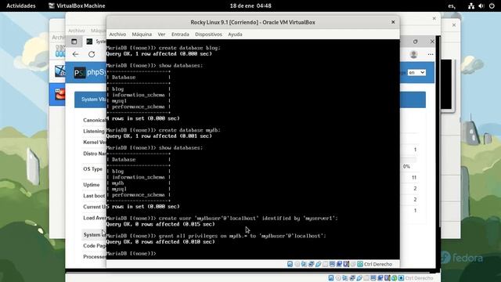Open the VirtualBox Machine app menu in the top bar
Screen dimensions: 501x282
(x=77, y=5)
